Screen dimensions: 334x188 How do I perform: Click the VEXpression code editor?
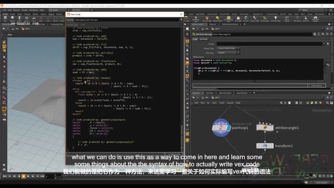258,69
